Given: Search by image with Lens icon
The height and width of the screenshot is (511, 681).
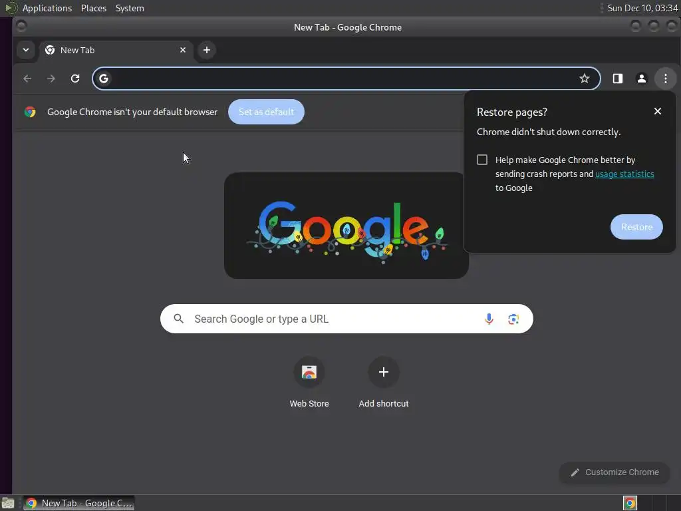Looking at the screenshot, I should tap(513, 319).
